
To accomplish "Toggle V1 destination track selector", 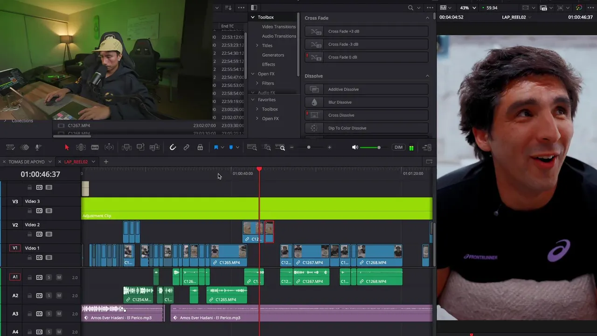I will pos(15,248).
